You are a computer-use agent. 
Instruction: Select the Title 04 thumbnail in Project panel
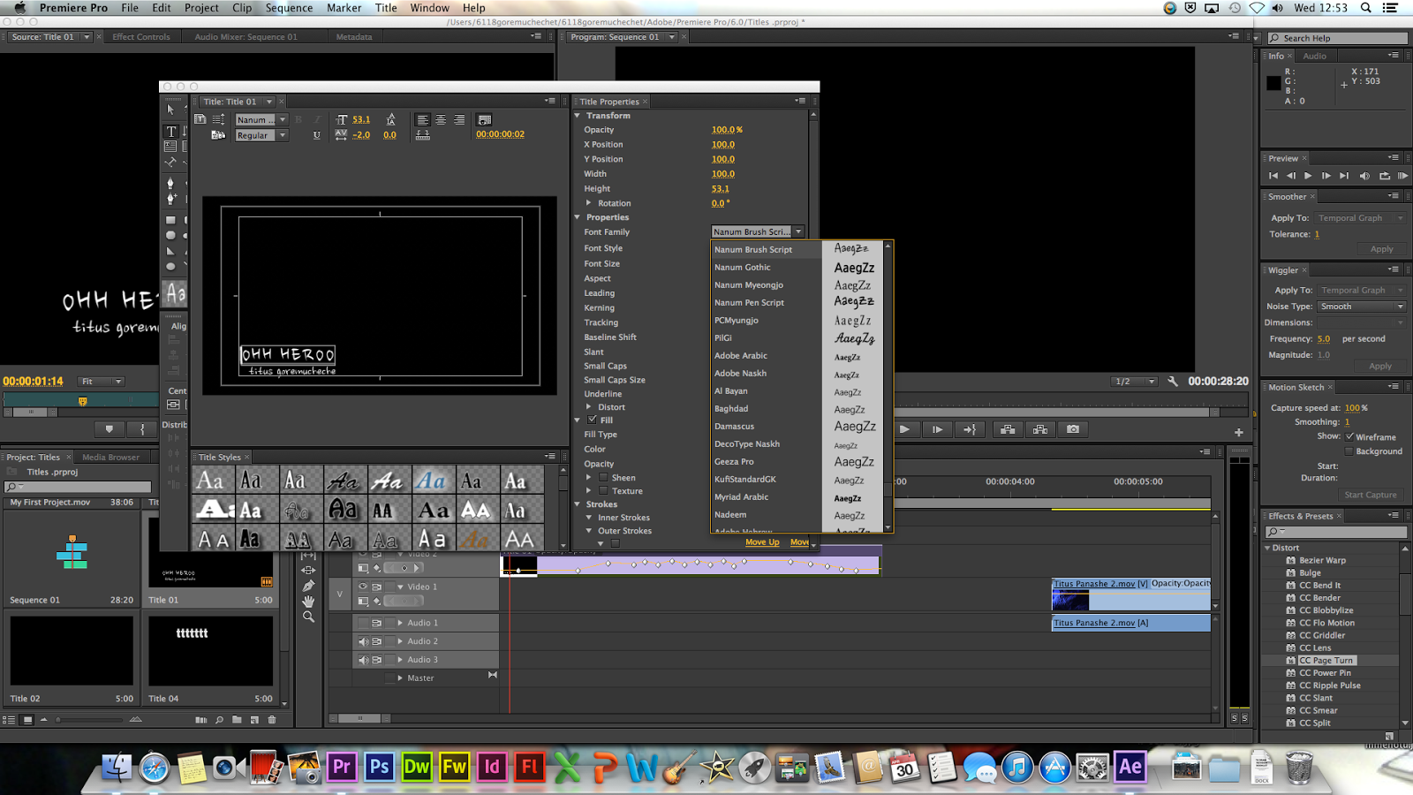(211, 652)
